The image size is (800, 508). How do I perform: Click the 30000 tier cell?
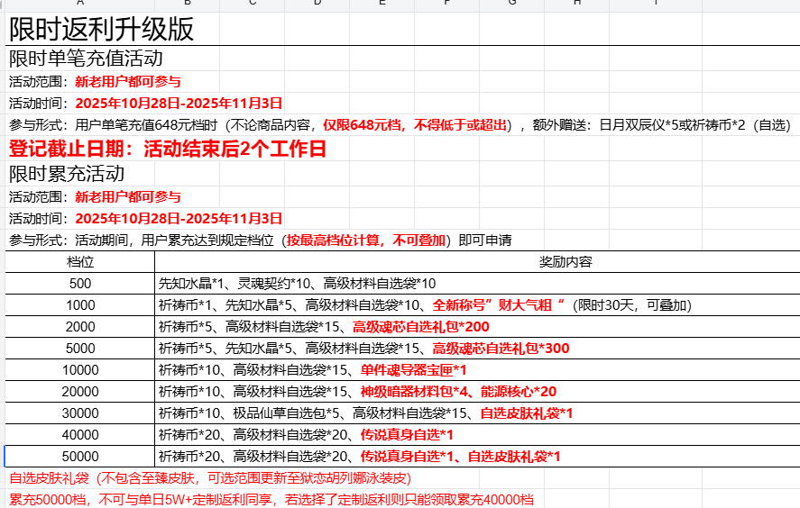[x=80, y=413]
